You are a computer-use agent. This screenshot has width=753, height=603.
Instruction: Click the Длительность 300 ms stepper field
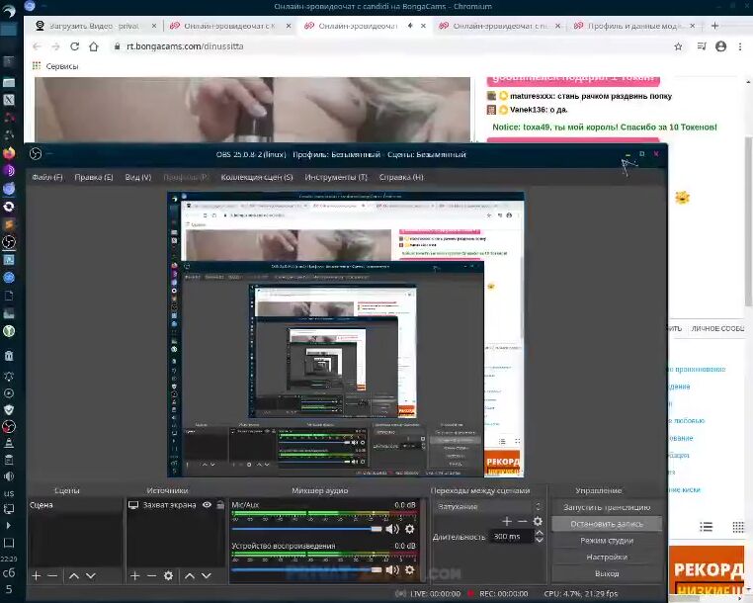[x=514, y=536]
